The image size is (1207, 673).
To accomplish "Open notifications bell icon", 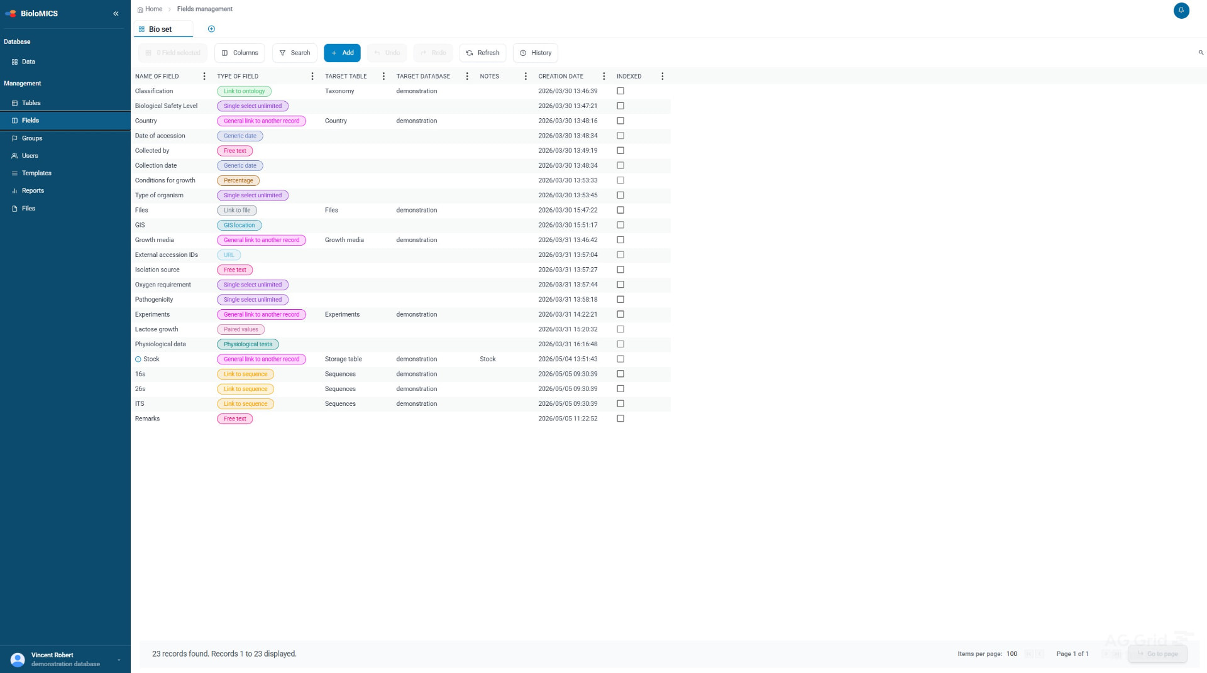I will point(1181,11).
